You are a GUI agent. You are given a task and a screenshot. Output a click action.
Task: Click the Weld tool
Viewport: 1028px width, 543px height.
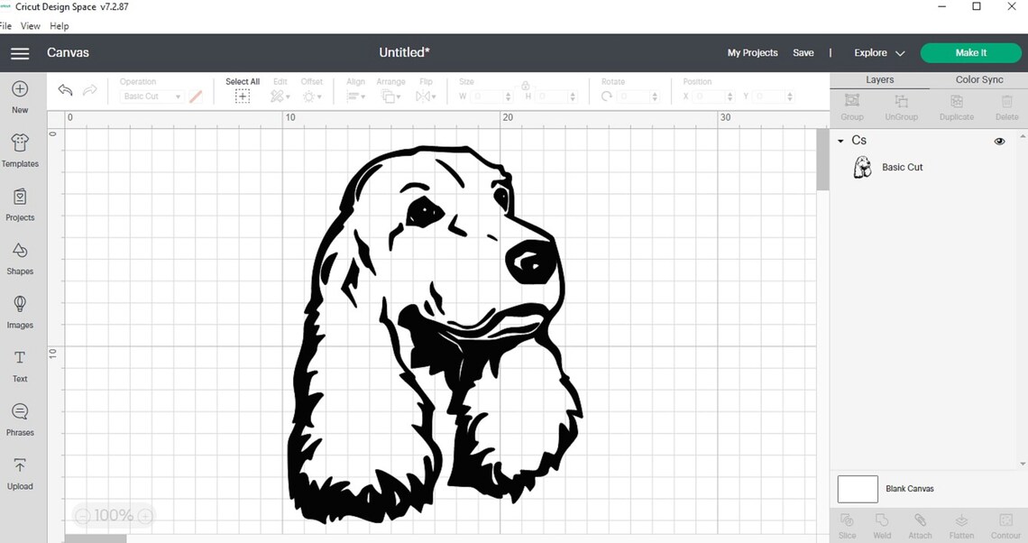[881, 523]
